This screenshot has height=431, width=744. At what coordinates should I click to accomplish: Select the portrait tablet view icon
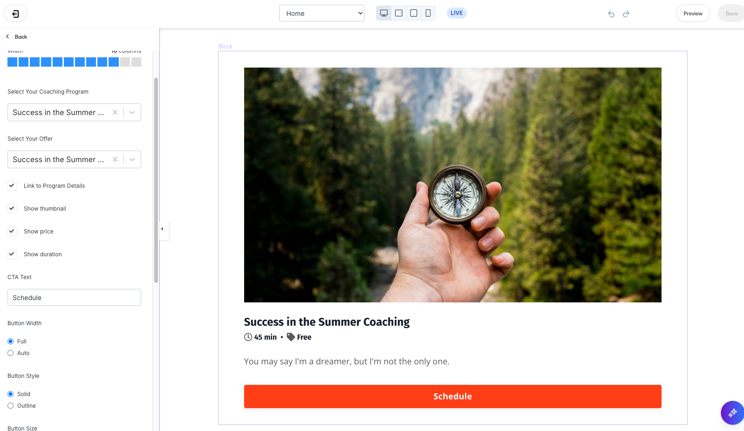(x=414, y=13)
